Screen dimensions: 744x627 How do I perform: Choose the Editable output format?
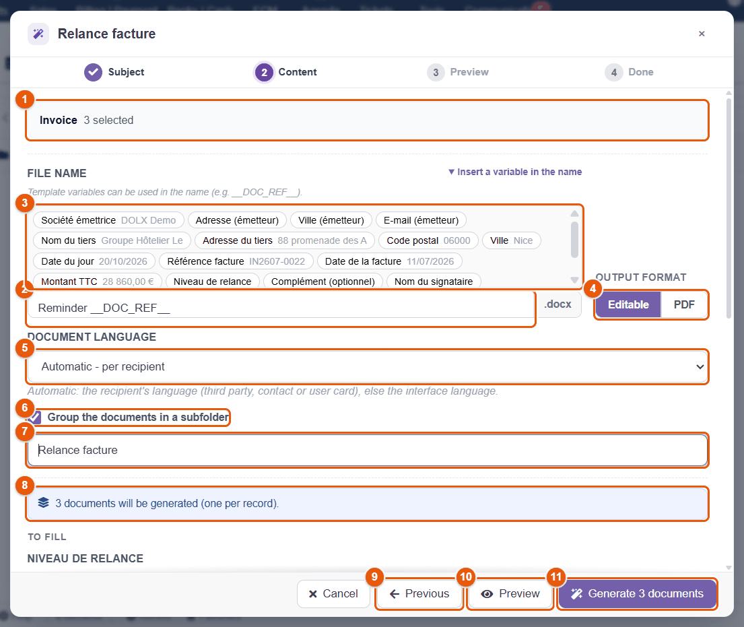coord(628,304)
